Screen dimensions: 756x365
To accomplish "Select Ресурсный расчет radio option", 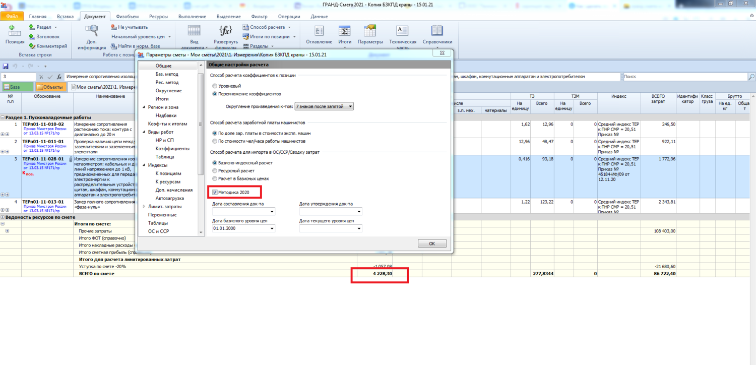I will [x=215, y=171].
